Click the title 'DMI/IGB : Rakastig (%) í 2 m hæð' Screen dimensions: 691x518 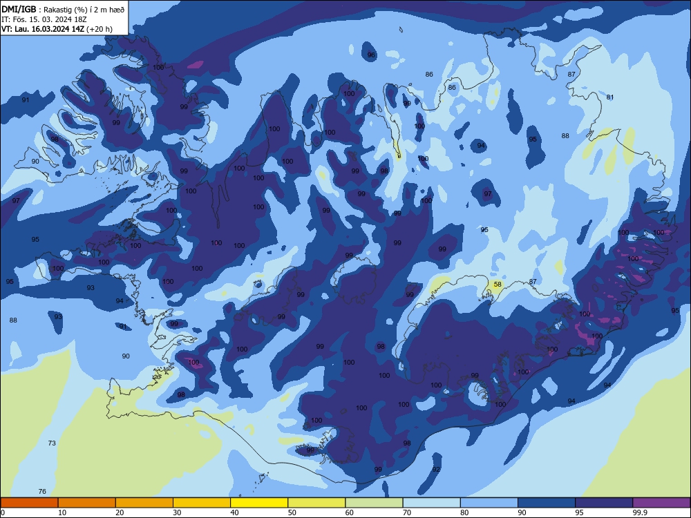click(x=63, y=9)
